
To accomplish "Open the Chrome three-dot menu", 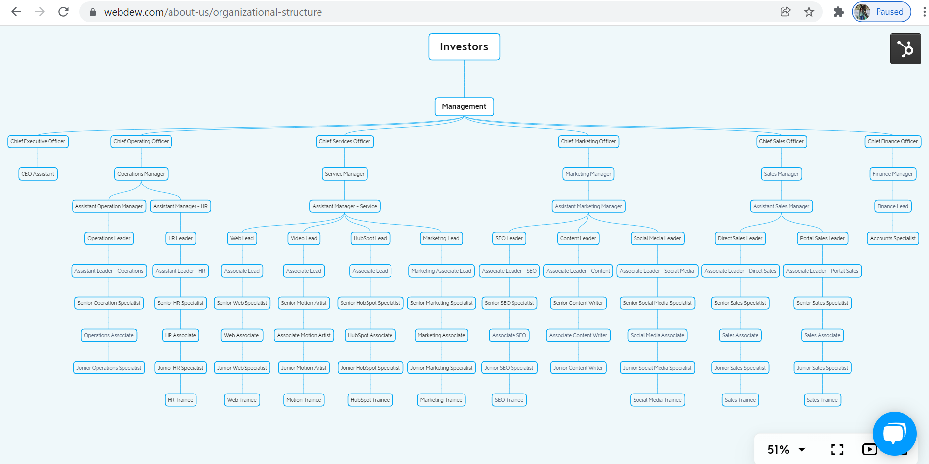I will (924, 12).
